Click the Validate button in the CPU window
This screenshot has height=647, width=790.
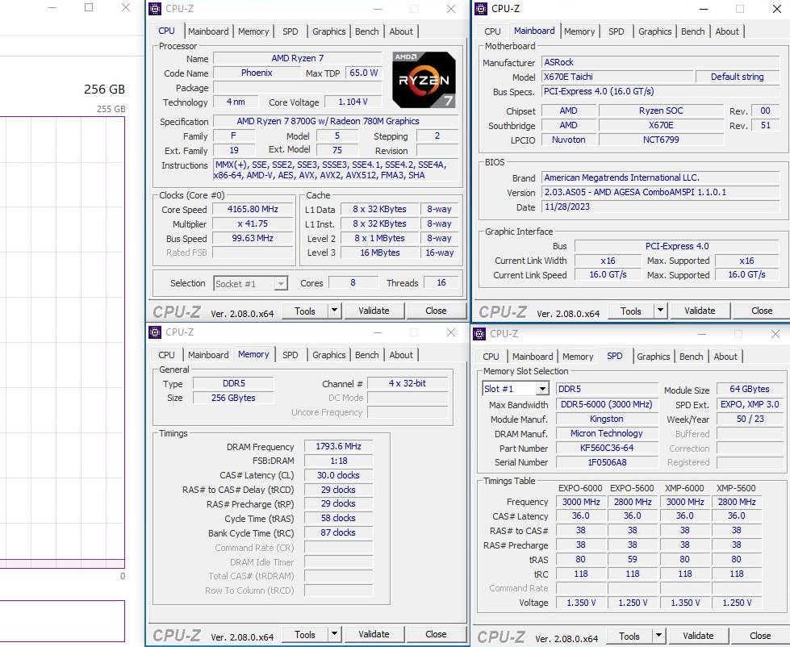tap(374, 311)
